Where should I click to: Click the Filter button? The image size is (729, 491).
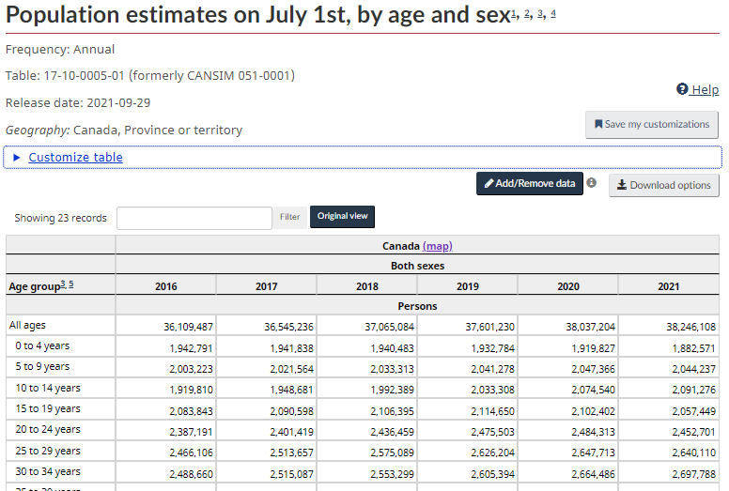(290, 217)
